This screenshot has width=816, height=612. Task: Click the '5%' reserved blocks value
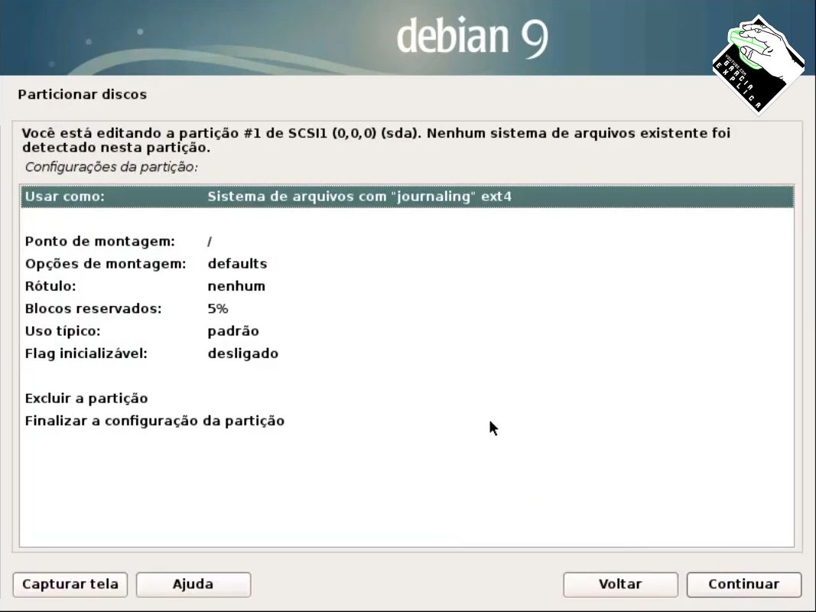click(x=218, y=308)
